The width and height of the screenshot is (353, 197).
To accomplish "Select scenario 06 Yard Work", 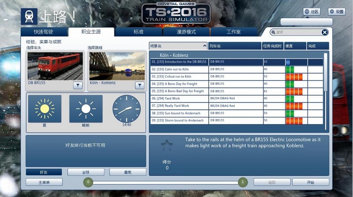I will pyautogui.click(x=236, y=98).
